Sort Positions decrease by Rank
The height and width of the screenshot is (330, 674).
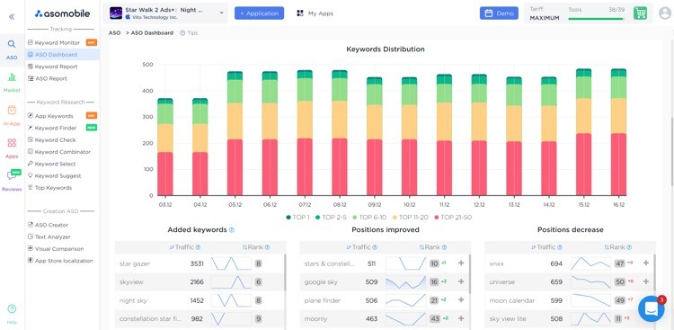[x=616, y=247]
